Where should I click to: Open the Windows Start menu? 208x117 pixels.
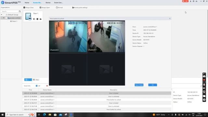2,115
